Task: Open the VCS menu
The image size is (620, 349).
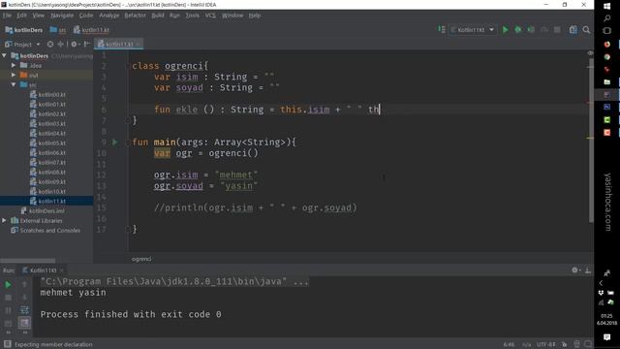Action: [x=210, y=16]
